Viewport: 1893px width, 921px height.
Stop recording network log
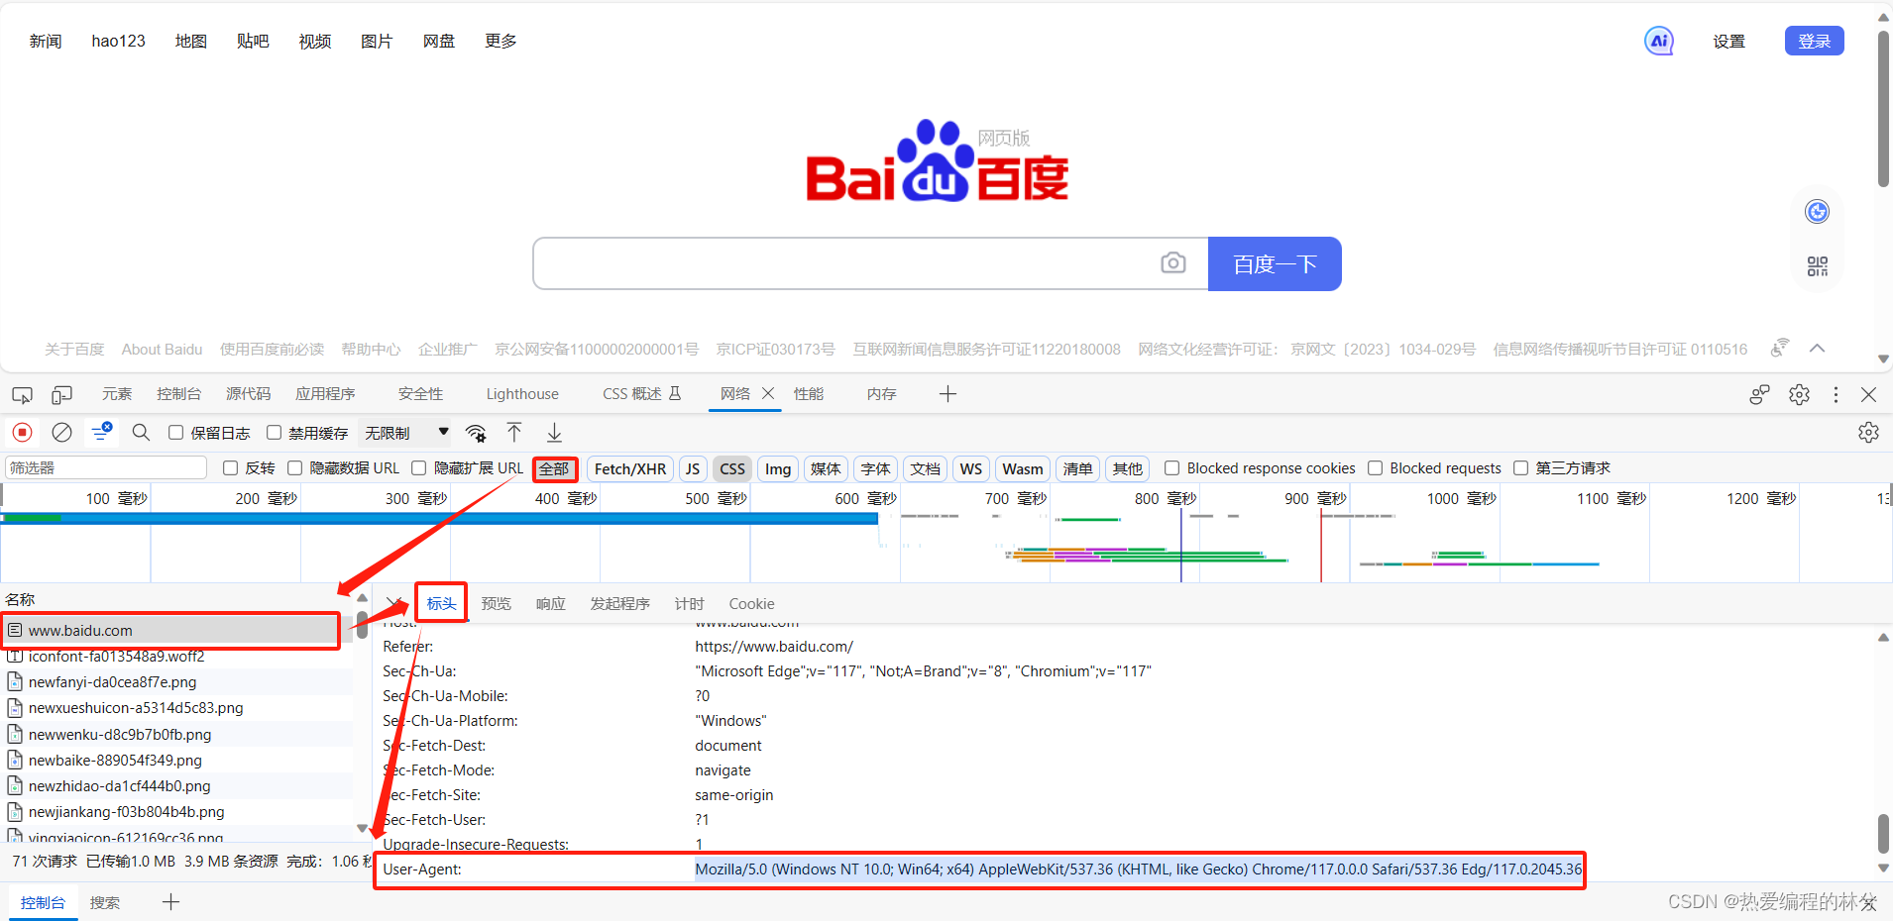(x=22, y=432)
